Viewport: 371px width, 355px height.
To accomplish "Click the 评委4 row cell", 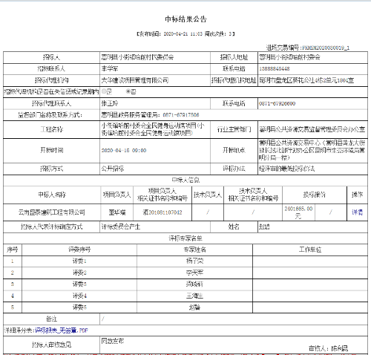I will [x=79, y=296].
